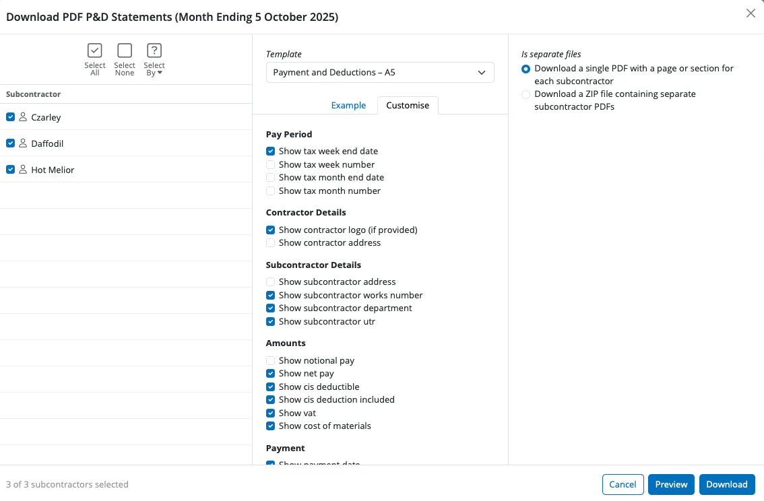
Task: Click the Select All icon
Action: [x=95, y=51]
